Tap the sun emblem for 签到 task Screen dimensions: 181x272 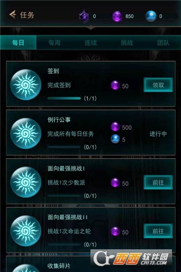(26, 85)
